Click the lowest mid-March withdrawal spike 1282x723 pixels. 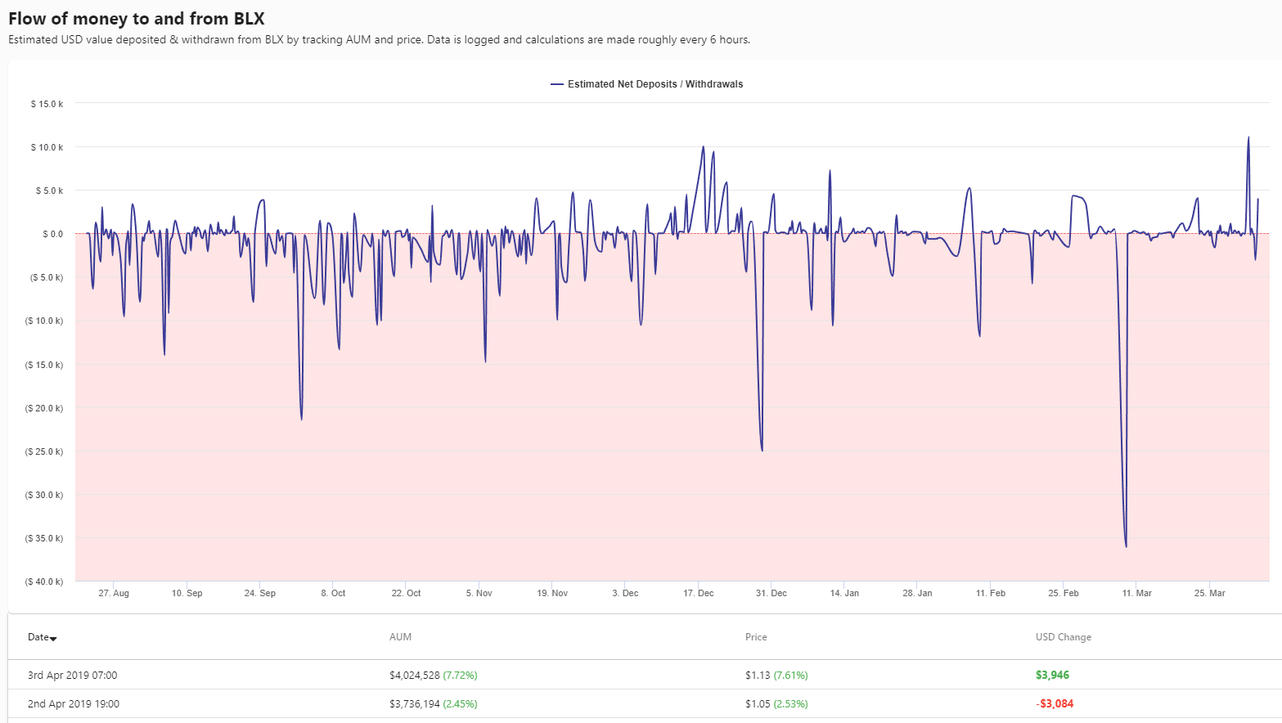(1126, 546)
